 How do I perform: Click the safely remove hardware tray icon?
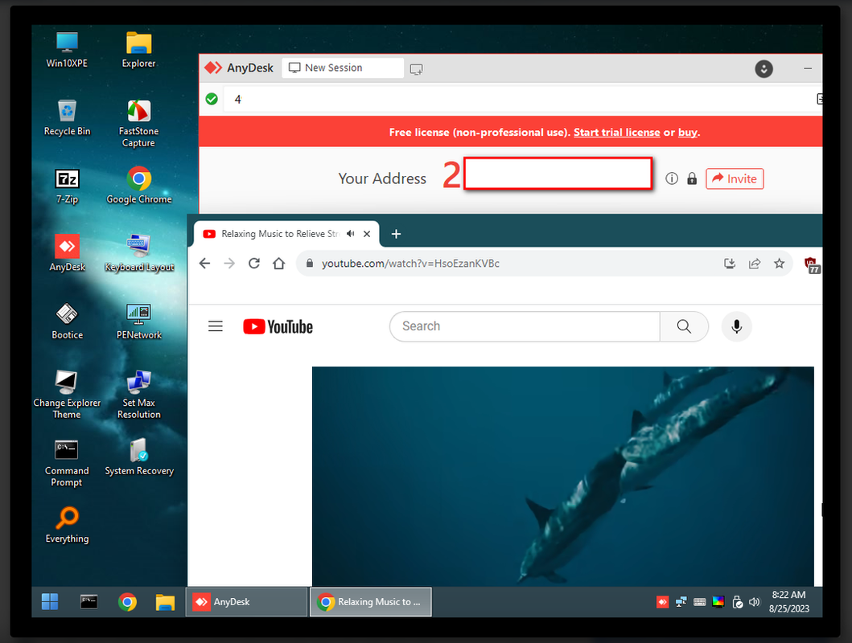coord(737,602)
